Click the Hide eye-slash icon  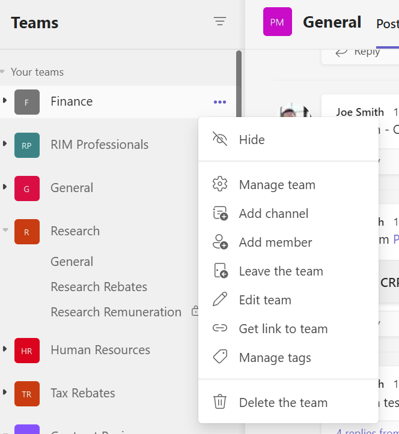[x=220, y=139]
